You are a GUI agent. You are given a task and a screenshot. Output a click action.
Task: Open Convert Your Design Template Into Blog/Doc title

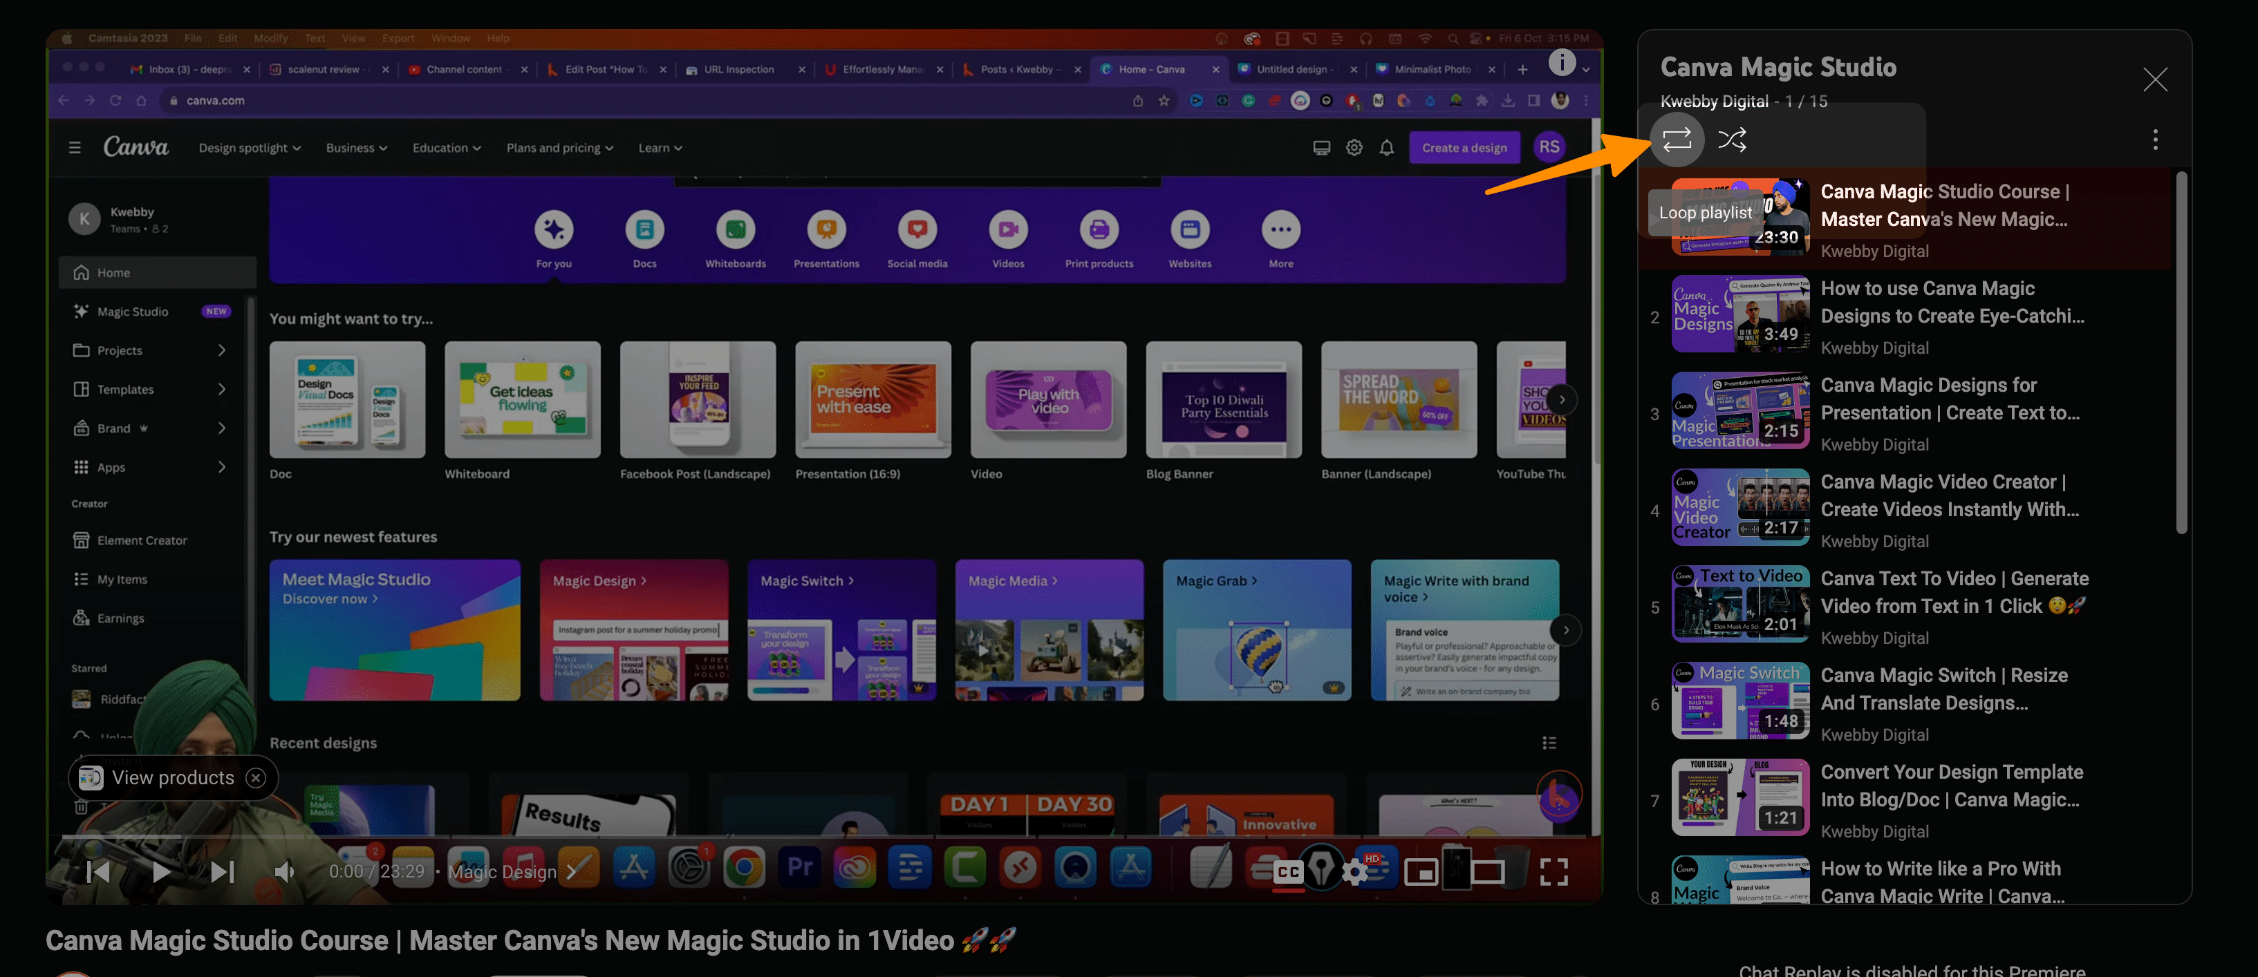(1952, 786)
